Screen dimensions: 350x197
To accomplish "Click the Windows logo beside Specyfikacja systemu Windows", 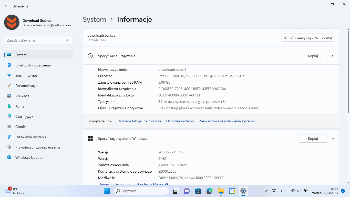I will click(x=90, y=139).
